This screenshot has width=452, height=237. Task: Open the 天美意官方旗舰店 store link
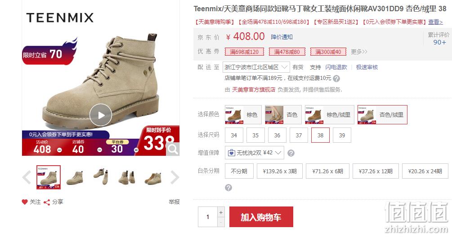coord(254,90)
